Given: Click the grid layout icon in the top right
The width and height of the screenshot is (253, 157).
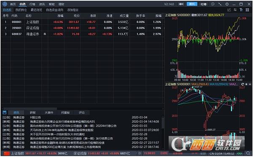Looking at the screenshot, I should [248, 10].
